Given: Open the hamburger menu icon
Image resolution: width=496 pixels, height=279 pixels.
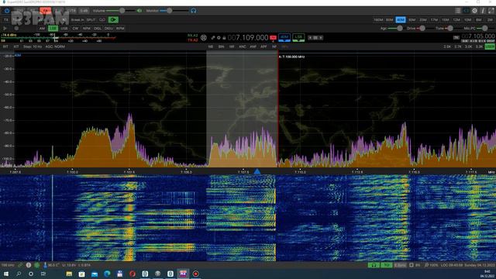Looking at the screenshot, I should [x=458, y=11].
